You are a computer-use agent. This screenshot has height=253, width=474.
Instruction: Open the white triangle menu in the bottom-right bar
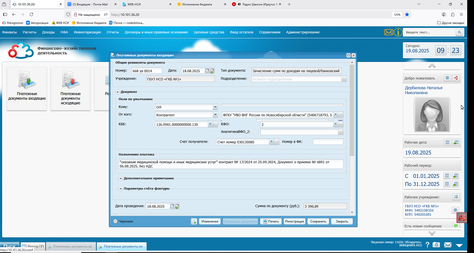coord(459,245)
